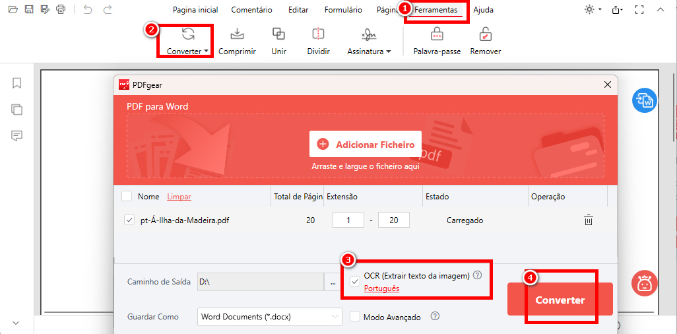Uncheck pt-Á-Ilha-da-Madeira.pdf file checkbox
Viewport: 677px width, 334px height.
click(129, 220)
